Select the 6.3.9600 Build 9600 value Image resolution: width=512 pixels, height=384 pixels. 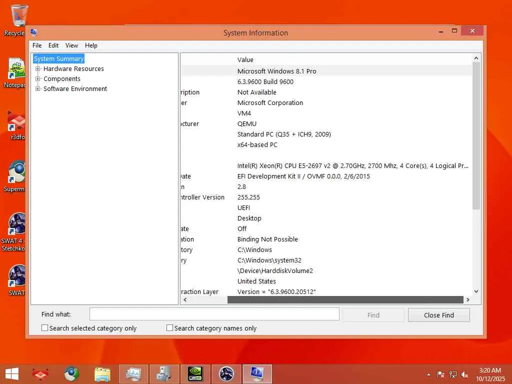click(x=265, y=81)
